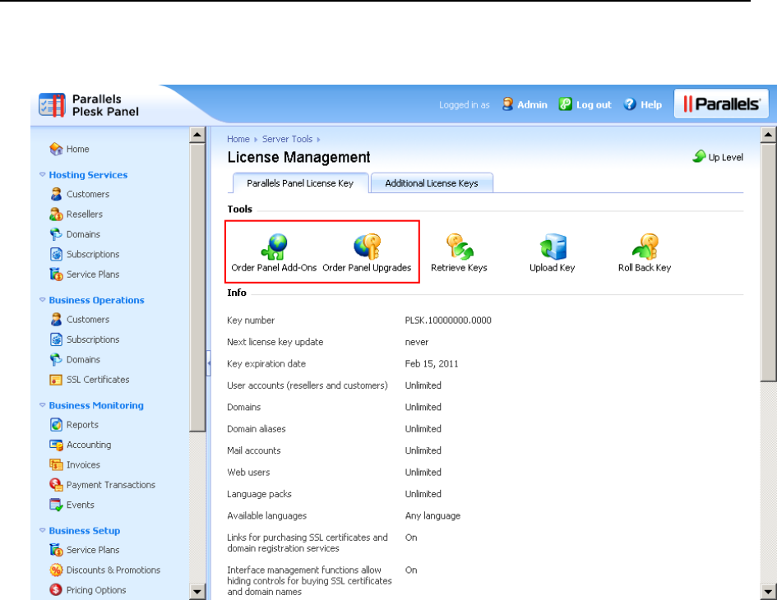
Task: Click Domains icon under Business Operations
Action: (x=56, y=360)
